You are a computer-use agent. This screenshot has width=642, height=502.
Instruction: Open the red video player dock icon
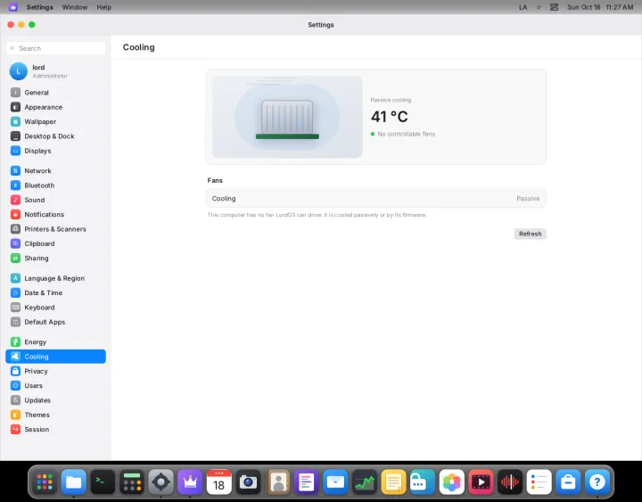pos(481,481)
